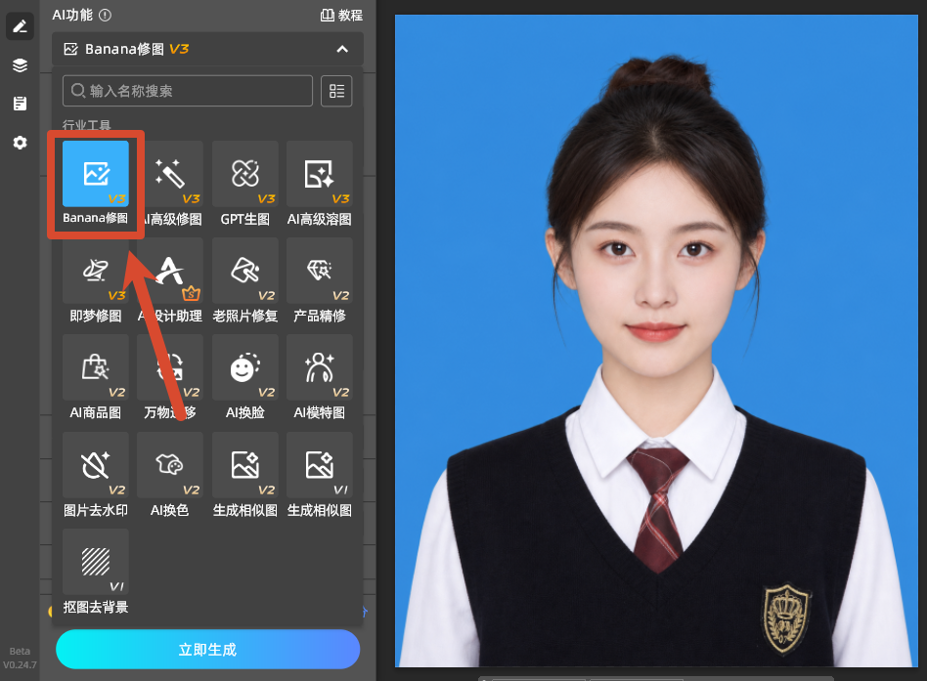This screenshot has height=681, width=927.
Task: Select the 即梦修图 tool
Action: click(x=95, y=280)
